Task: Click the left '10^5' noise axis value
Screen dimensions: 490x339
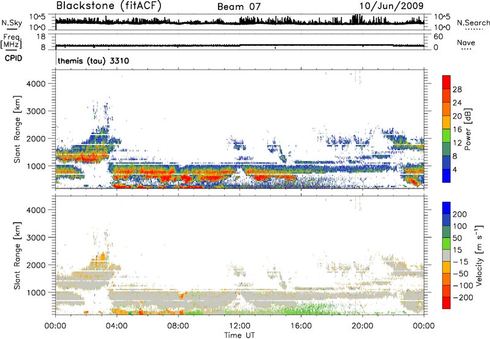Action: [x=37, y=17]
